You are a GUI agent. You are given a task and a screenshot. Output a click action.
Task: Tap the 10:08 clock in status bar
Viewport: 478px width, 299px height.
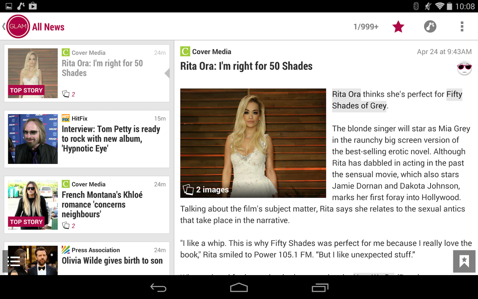[465, 6]
